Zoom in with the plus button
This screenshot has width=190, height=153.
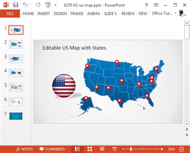click(x=162, y=149)
